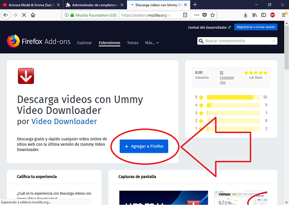
Task: Go back with the browser back arrow
Action: (x=6, y=15)
